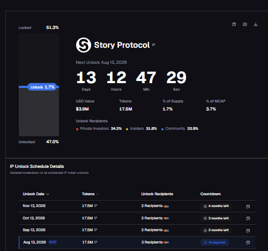Sort table by Unlock Date chevron
Screen dimensions: 268x251
tap(48, 194)
